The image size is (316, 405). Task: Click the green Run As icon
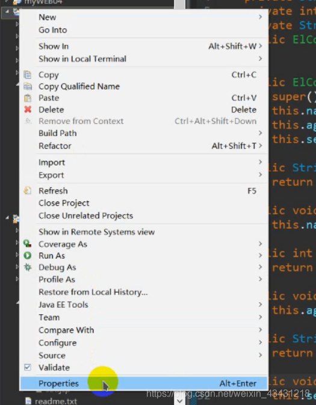(x=28, y=255)
